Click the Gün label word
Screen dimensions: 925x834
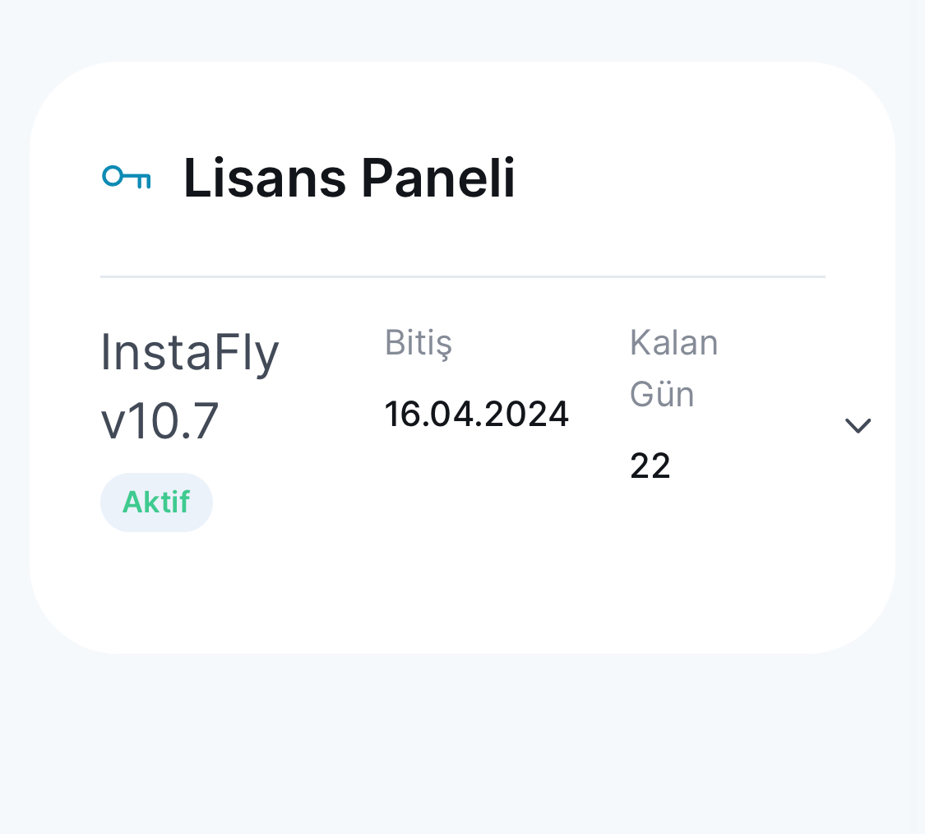pyautogui.click(x=662, y=394)
